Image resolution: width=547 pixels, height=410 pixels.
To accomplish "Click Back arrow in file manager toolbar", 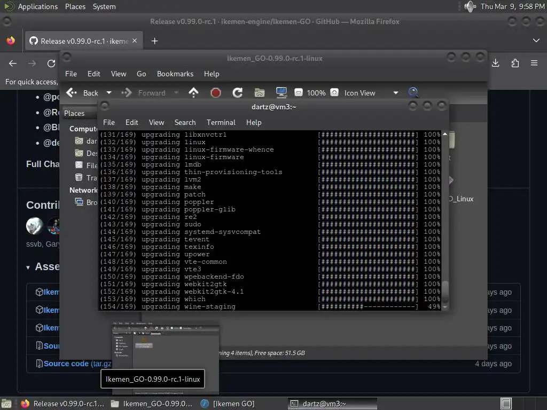I will [72, 93].
